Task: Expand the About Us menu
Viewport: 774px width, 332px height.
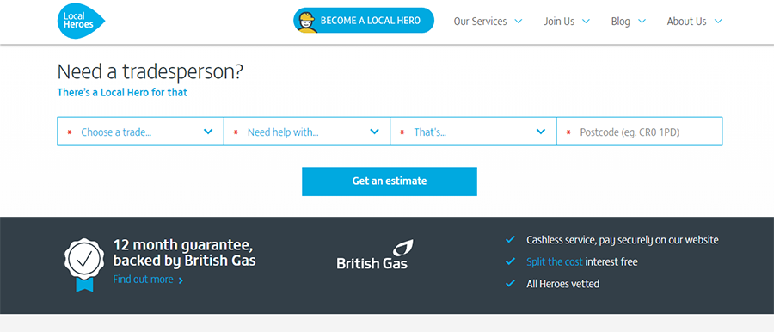Action: coord(695,22)
